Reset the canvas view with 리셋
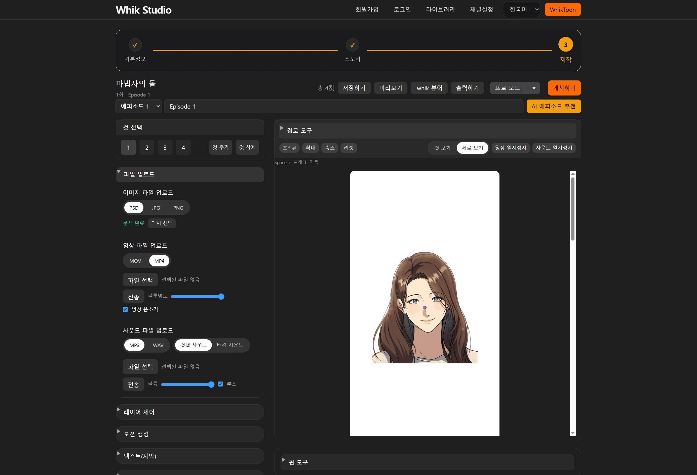This screenshot has width=697, height=475. tap(348, 148)
